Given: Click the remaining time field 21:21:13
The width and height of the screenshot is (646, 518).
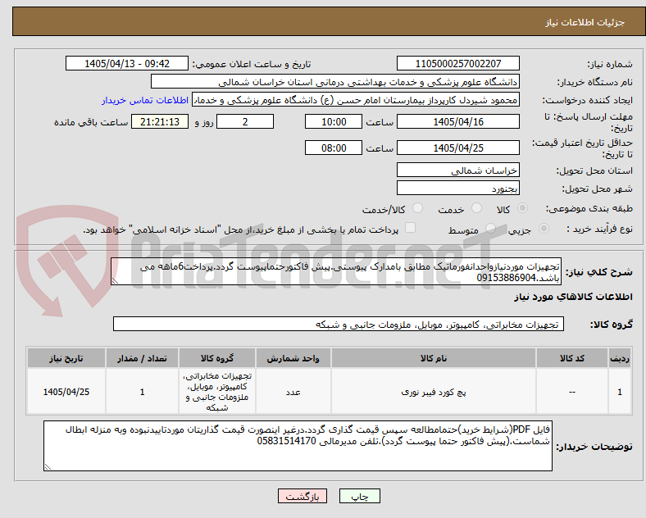Looking at the screenshot, I should click(x=160, y=122).
